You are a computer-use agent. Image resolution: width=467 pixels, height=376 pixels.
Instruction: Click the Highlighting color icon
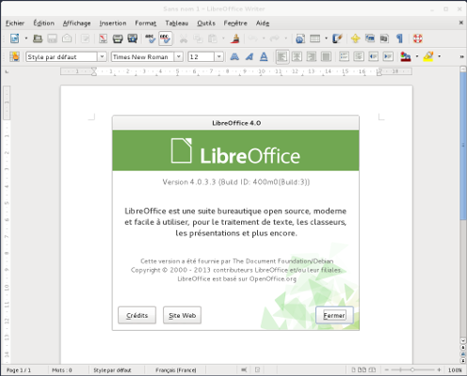click(x=428, y=56)
